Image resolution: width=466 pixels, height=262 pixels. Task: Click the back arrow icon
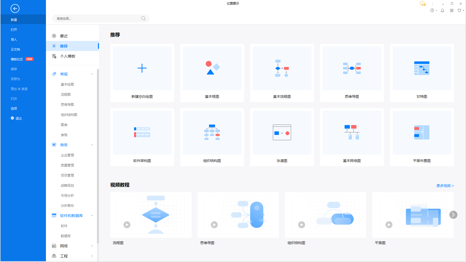15,9
